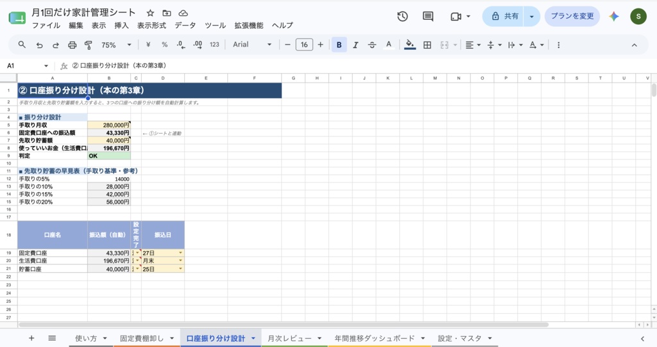Select the 280,000円 take-home income cell
The height and width of the screenshot is (347, 657).
[x=109, y=125]
